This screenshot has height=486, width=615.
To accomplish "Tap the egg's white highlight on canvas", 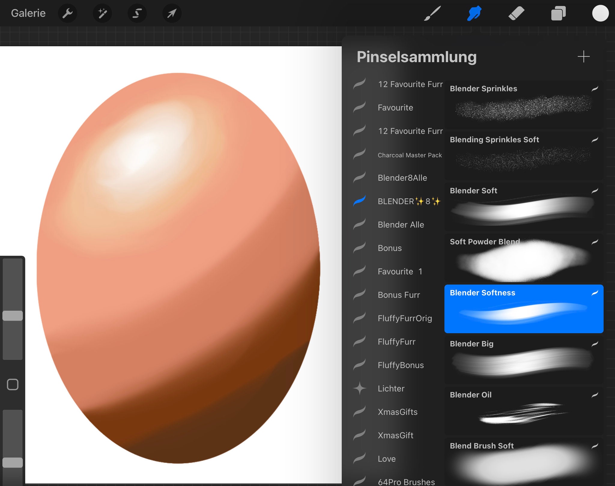I will pos(144,153).
